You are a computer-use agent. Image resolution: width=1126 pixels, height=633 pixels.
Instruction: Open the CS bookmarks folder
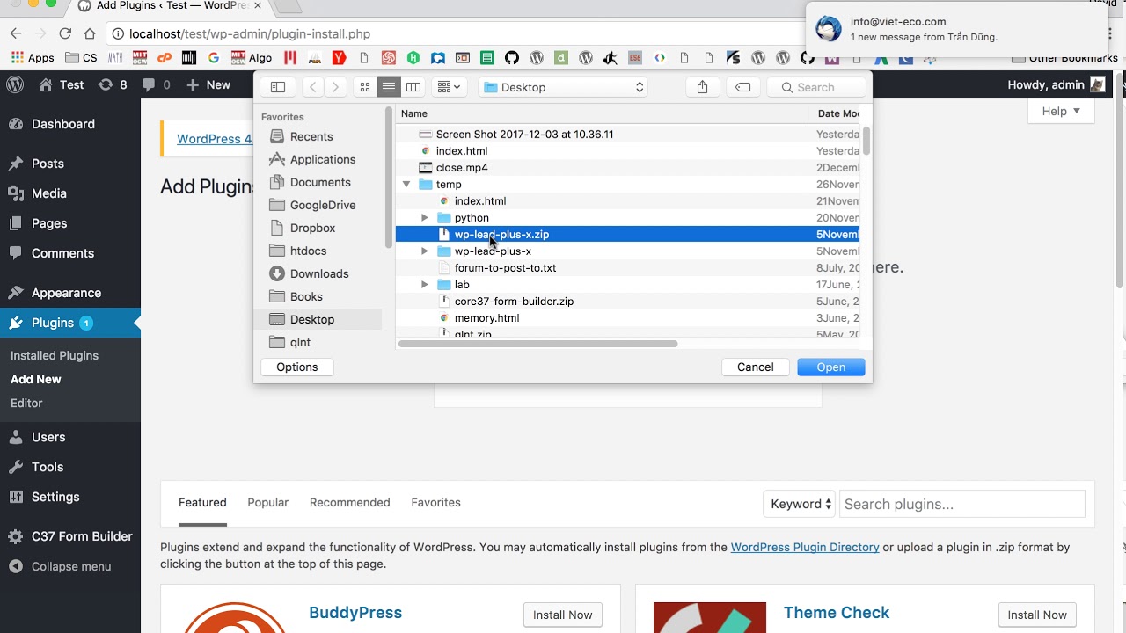(81, 58)
